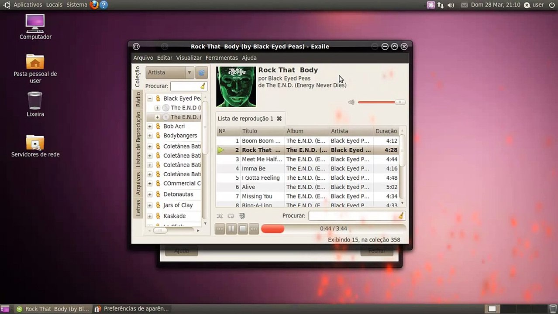Viewport: 558px width, 314px height.
Task: Select Bob Acri in the collection tree
Action: pos(174,126)
